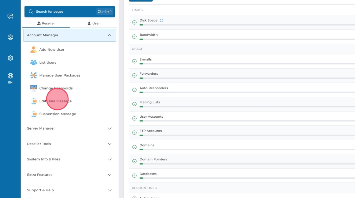Click the Search for pages field

point(63,12)
